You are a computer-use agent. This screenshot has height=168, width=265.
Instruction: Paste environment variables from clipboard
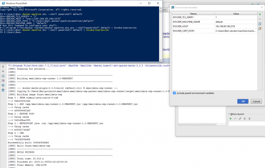[260, 28]
